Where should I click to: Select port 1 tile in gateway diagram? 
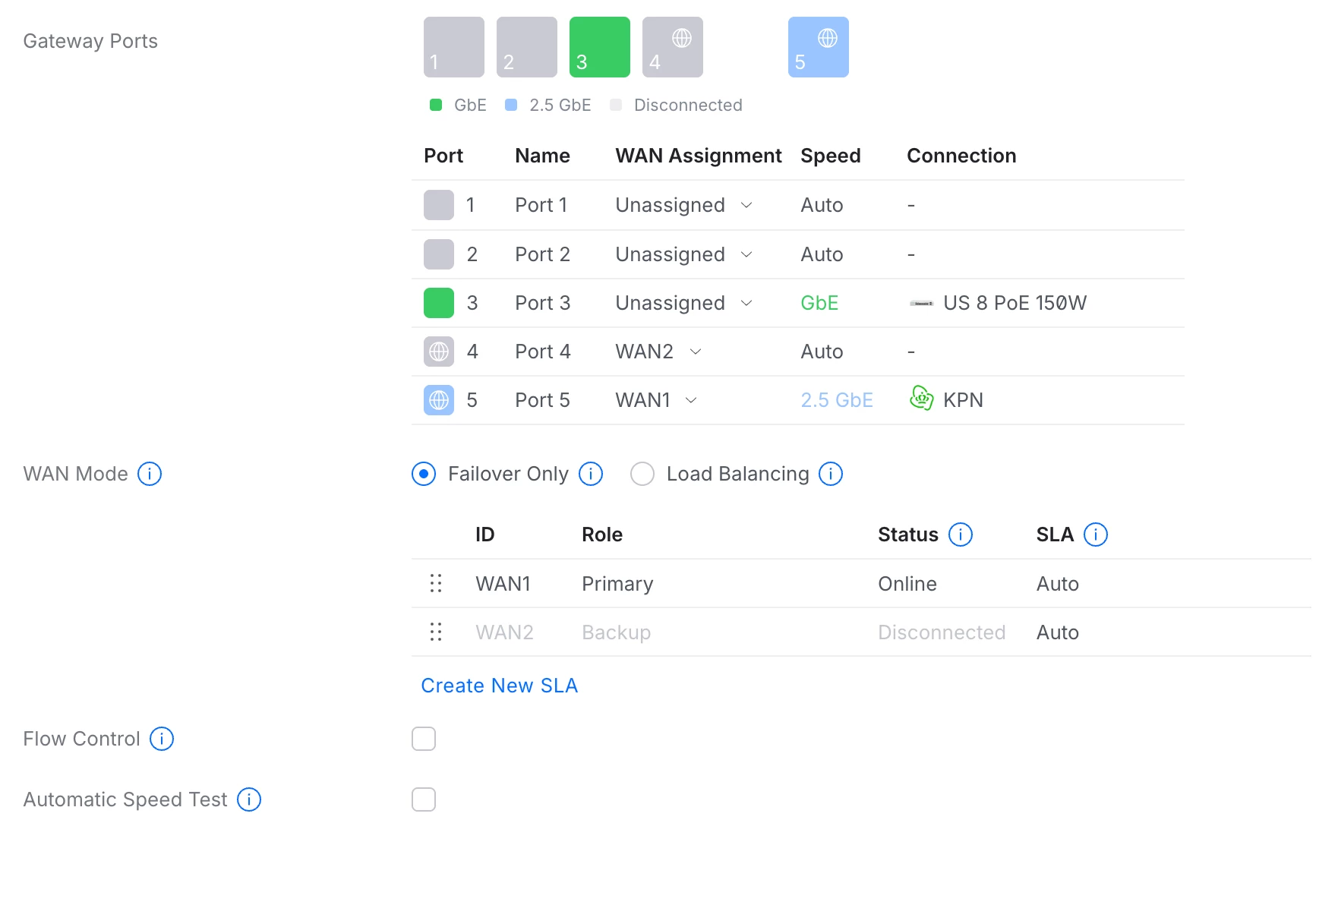pyautogui.click(x=454, y=47)
